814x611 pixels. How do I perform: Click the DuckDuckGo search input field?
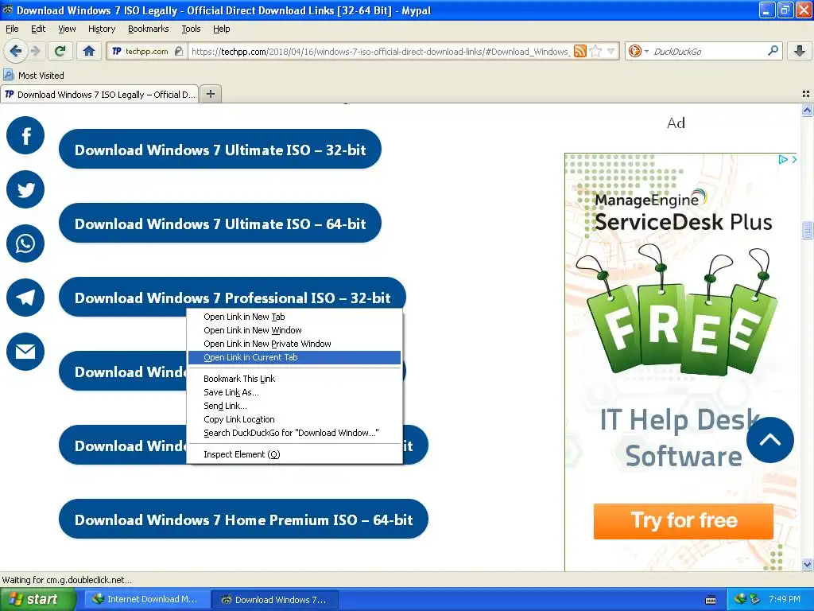(708, 52)
